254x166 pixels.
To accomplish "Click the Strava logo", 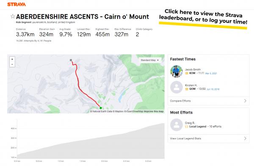I will coord(17,4).
